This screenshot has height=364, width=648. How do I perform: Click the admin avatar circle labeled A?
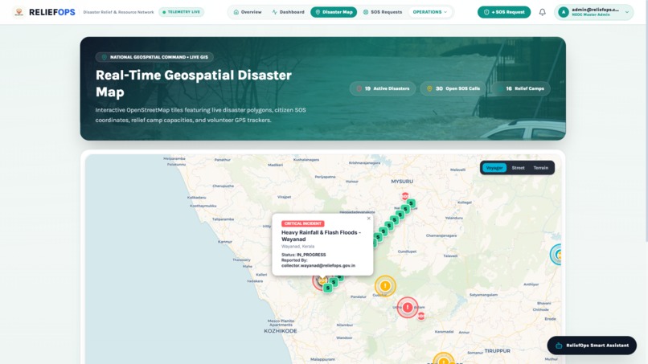563,12
